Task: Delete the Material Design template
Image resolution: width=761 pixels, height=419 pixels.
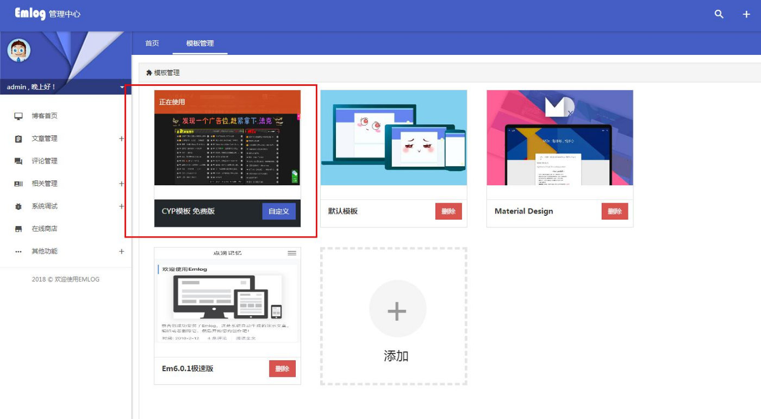Action: (x=614, y=211)
